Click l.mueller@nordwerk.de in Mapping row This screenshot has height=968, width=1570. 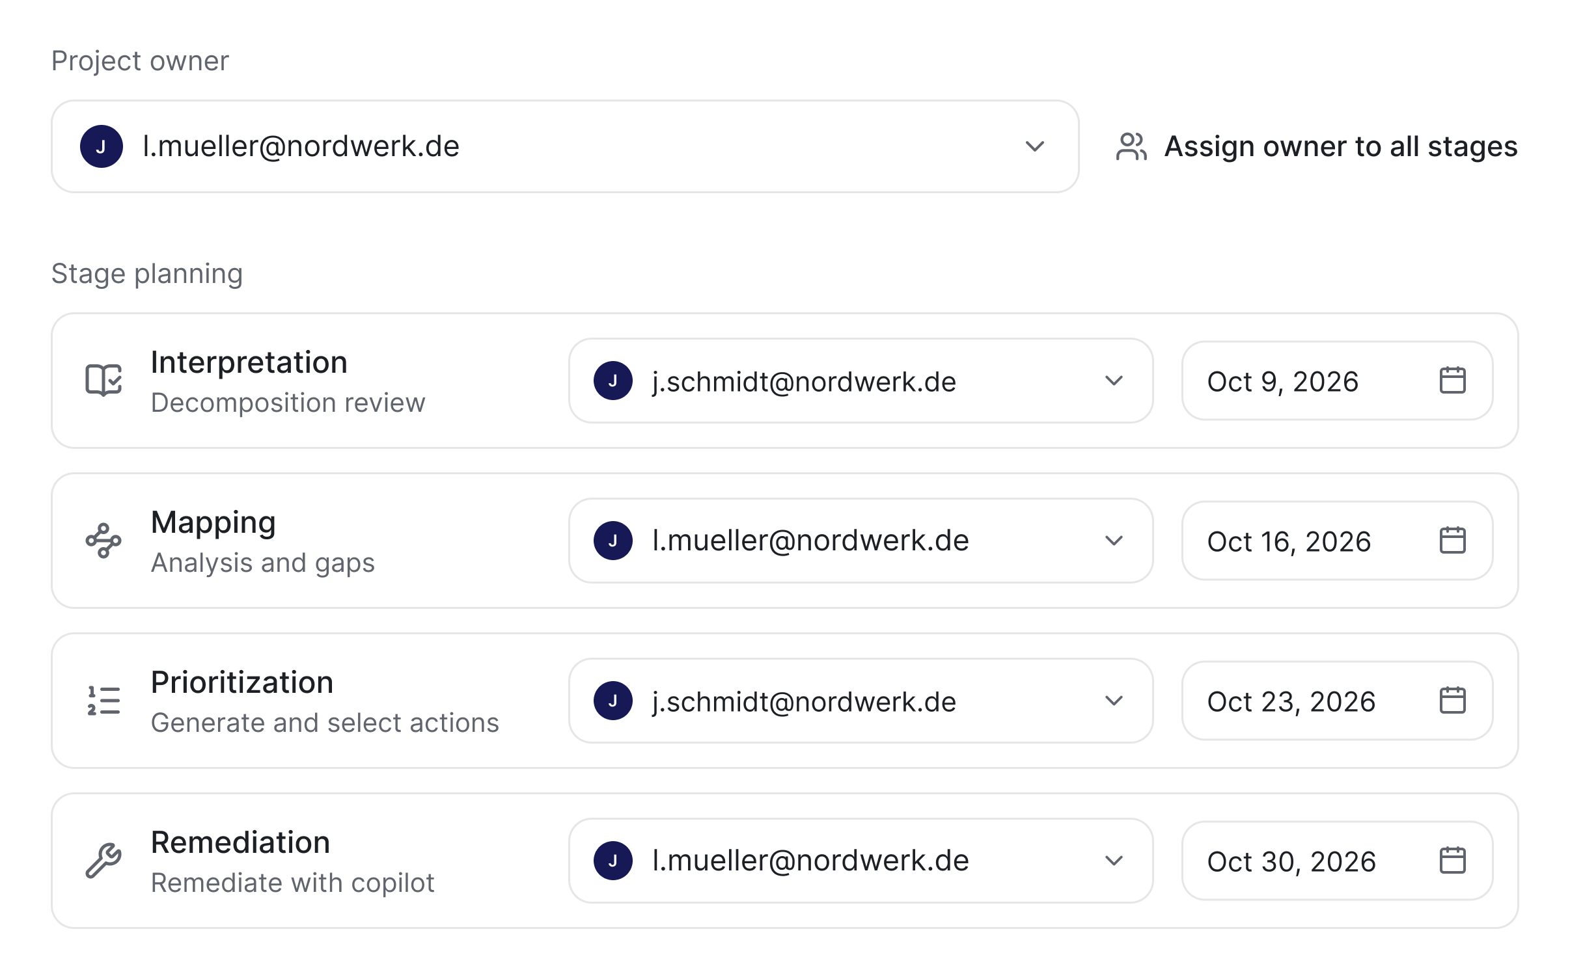[811, 541]
